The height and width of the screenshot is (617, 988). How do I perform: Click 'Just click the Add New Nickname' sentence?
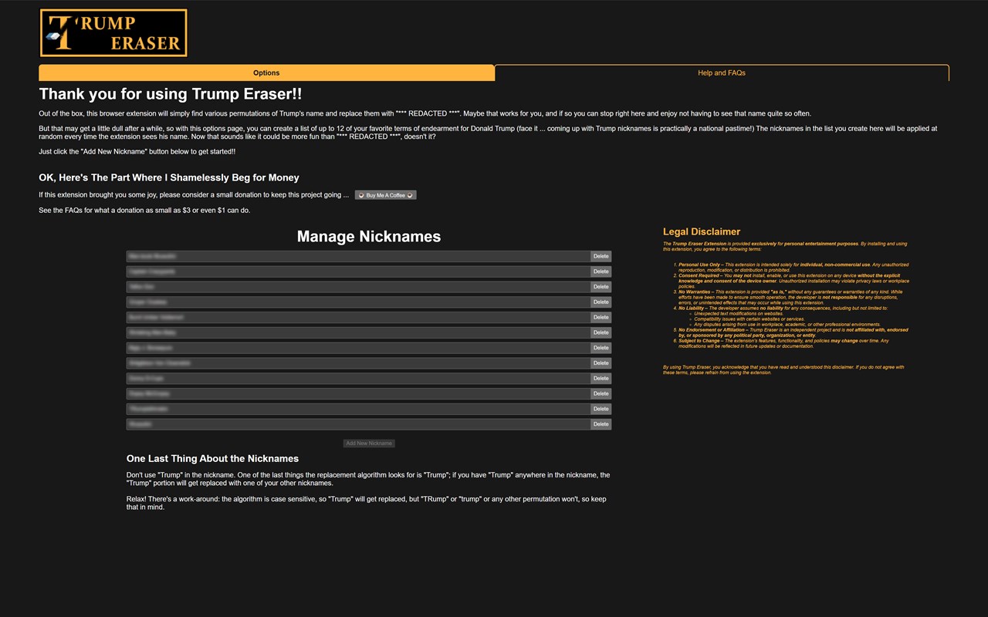tap(137, 151)
